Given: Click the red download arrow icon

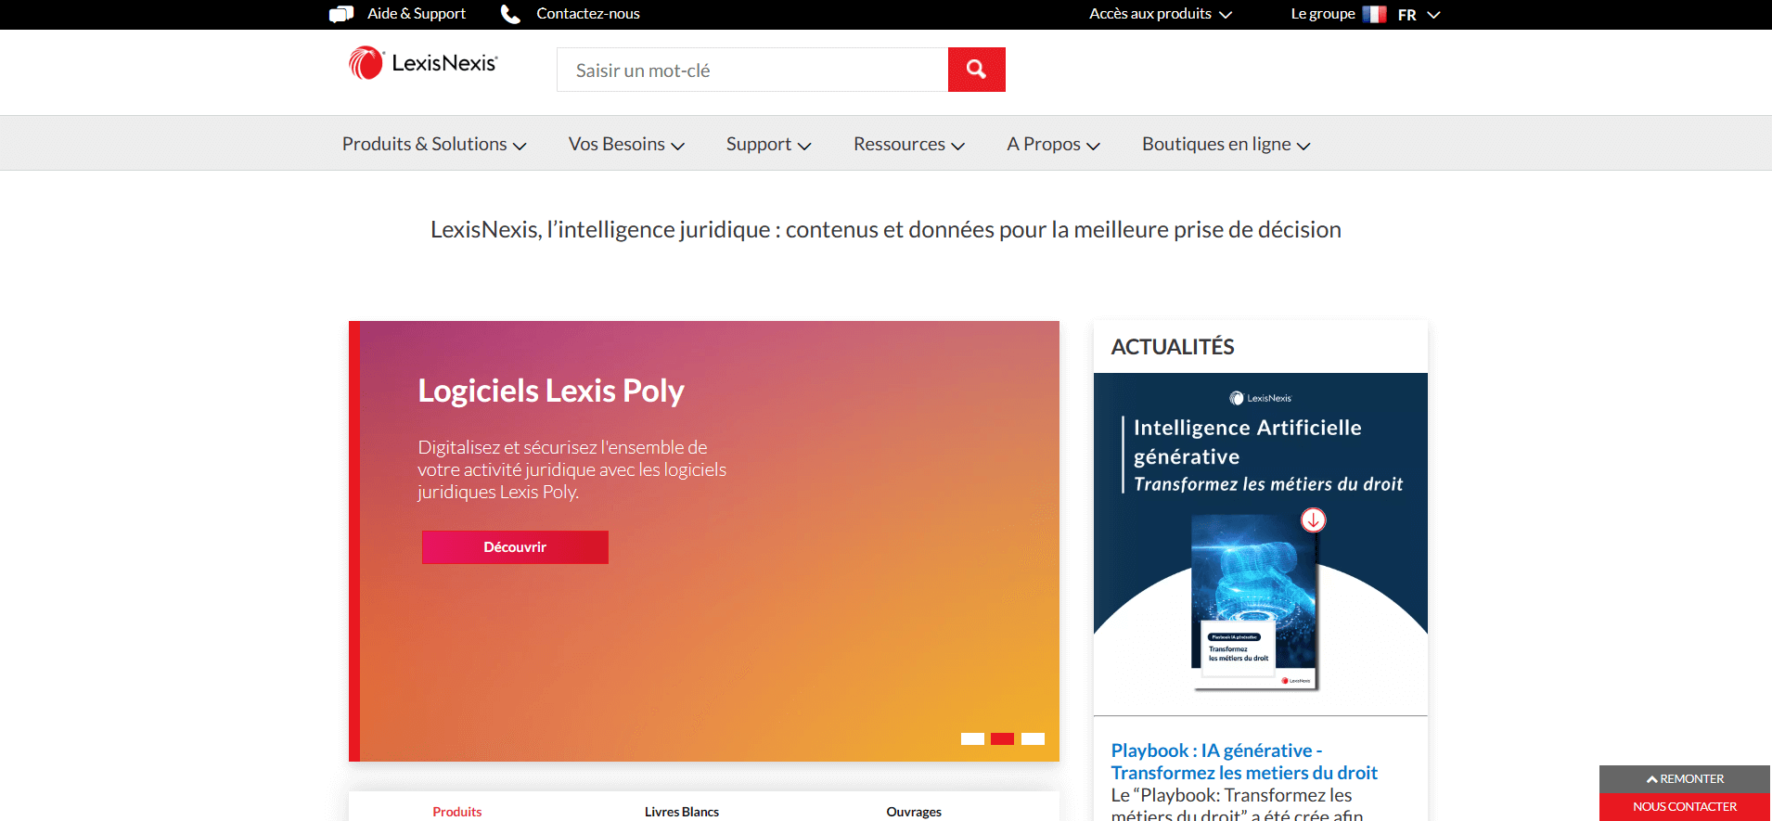Looking at the screenshot, I should coord(1313,520).
